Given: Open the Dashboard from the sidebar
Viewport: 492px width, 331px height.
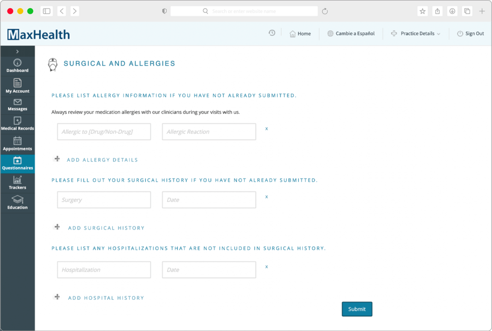Looking at the screenshot, I should (x=17, y=64).
